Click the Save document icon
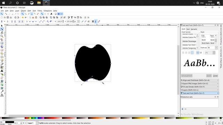223x125 pixels. coord(8,17)
